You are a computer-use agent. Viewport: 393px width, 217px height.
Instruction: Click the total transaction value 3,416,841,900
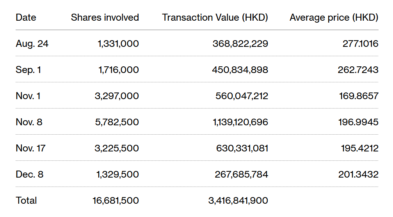tap(238, 201)
